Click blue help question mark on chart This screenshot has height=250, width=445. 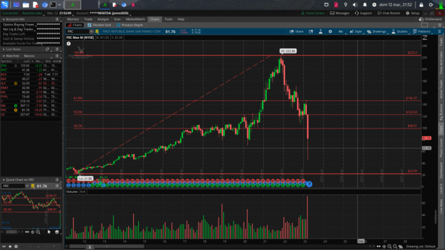click(x=309, y=185)
